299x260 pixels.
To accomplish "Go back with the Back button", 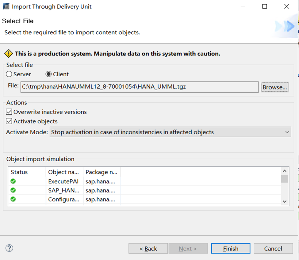I will 148,249.
